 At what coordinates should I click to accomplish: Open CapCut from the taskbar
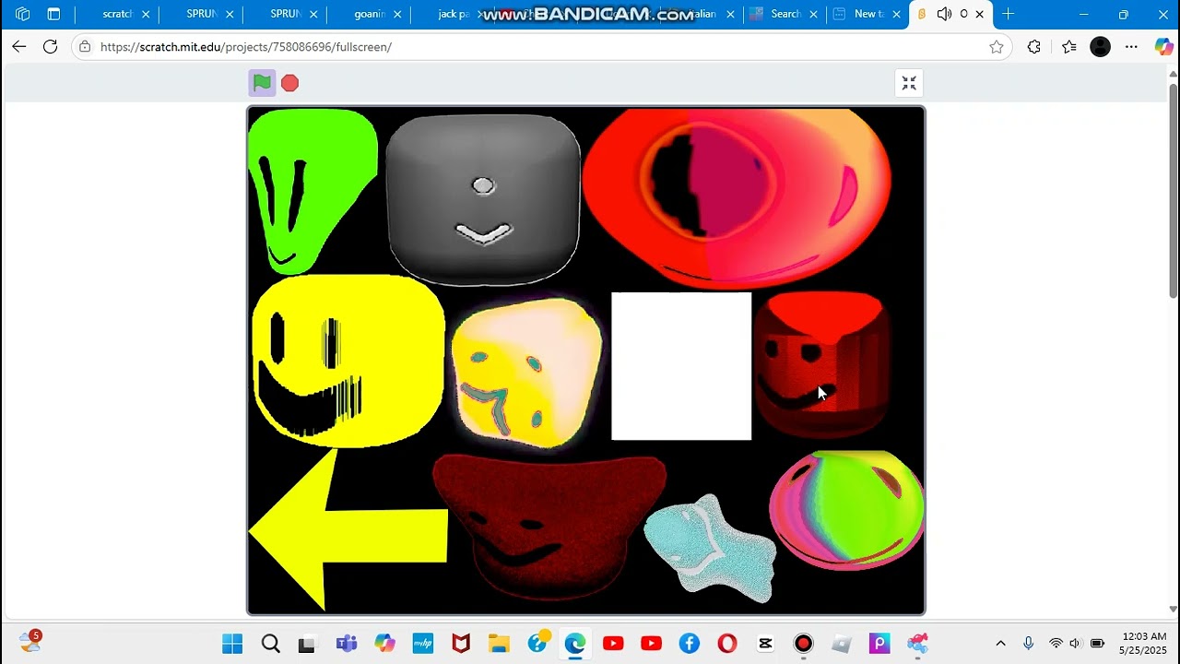[x=765, y=644]
